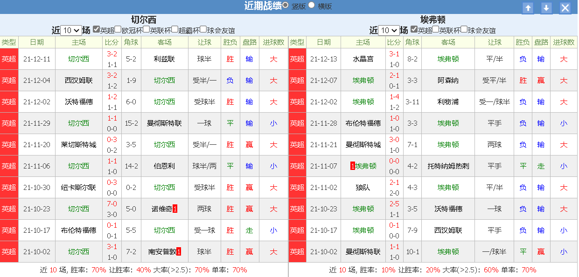Click date 21-11-20 in Chelsea's table
Screen dimensions: 579x277
click(x=37, y=145)
